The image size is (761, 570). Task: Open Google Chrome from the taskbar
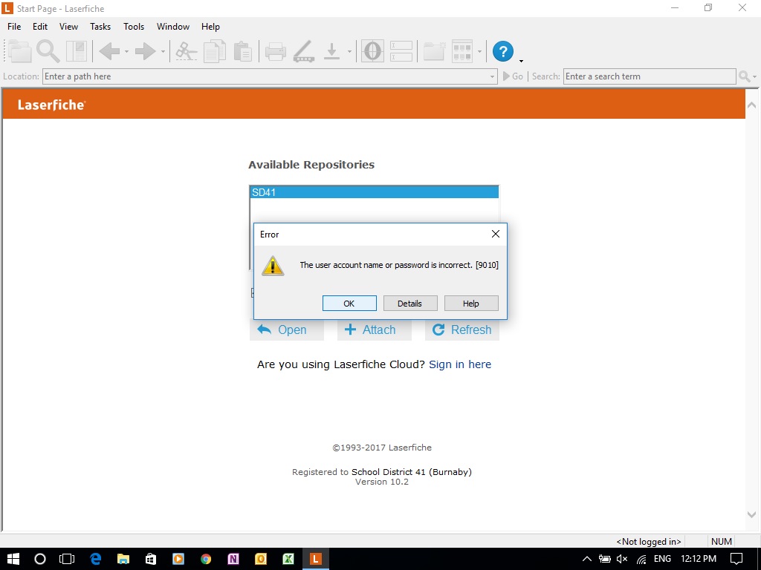[x=206, y=559]
